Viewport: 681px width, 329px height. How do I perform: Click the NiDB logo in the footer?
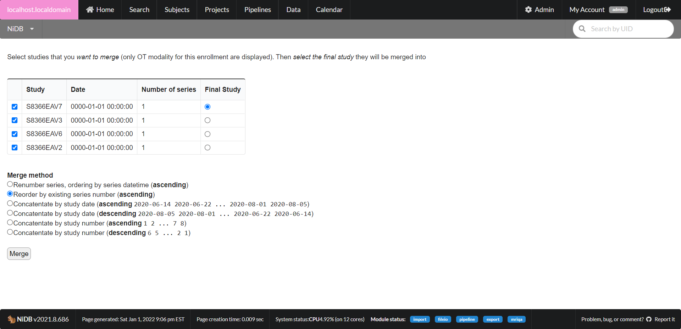coord(12,319)
